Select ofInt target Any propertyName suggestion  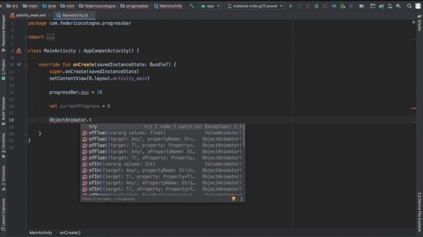[x=162, y=171]
